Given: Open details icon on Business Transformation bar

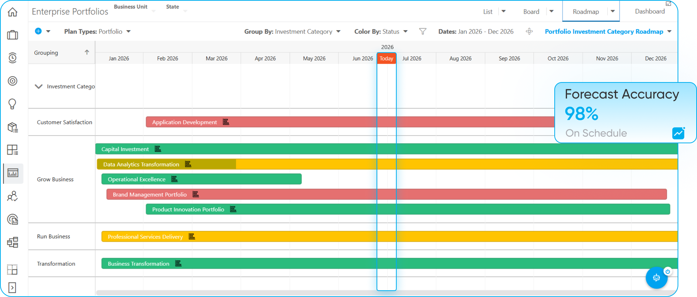Looking at the screenshot, I should (x=178, y=263).
